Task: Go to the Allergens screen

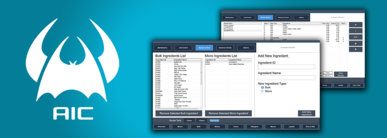Action: tap(254, 127)
